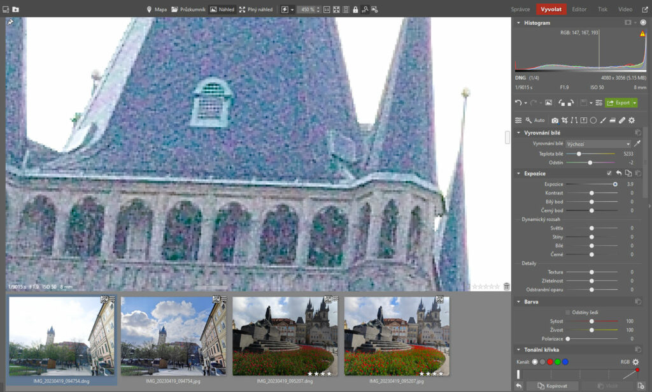Click the Kopírovat button
Image resolution: width=652 pixels, height=392 pixels.
pos(551,386)
